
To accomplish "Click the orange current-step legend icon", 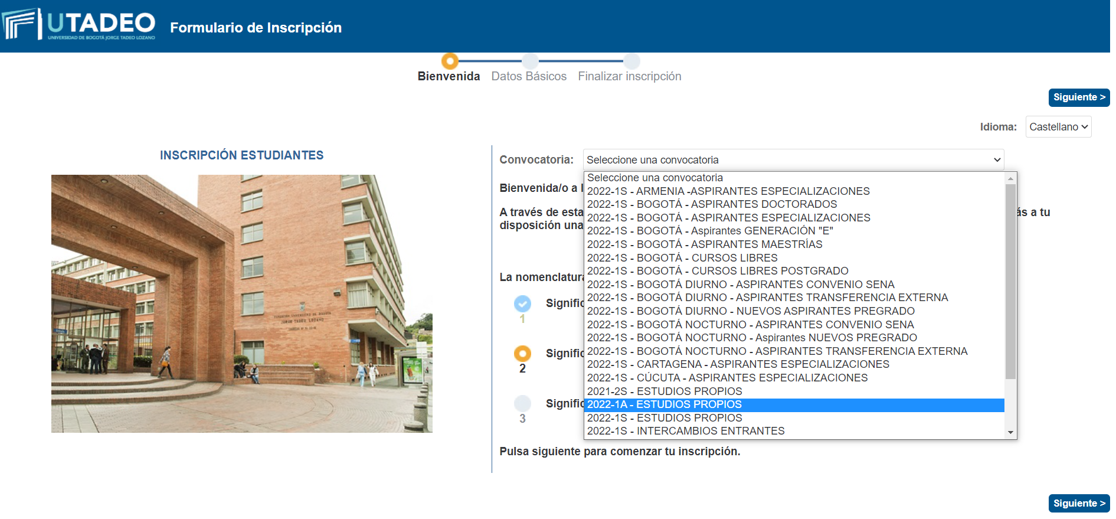I will pos(522,354).
